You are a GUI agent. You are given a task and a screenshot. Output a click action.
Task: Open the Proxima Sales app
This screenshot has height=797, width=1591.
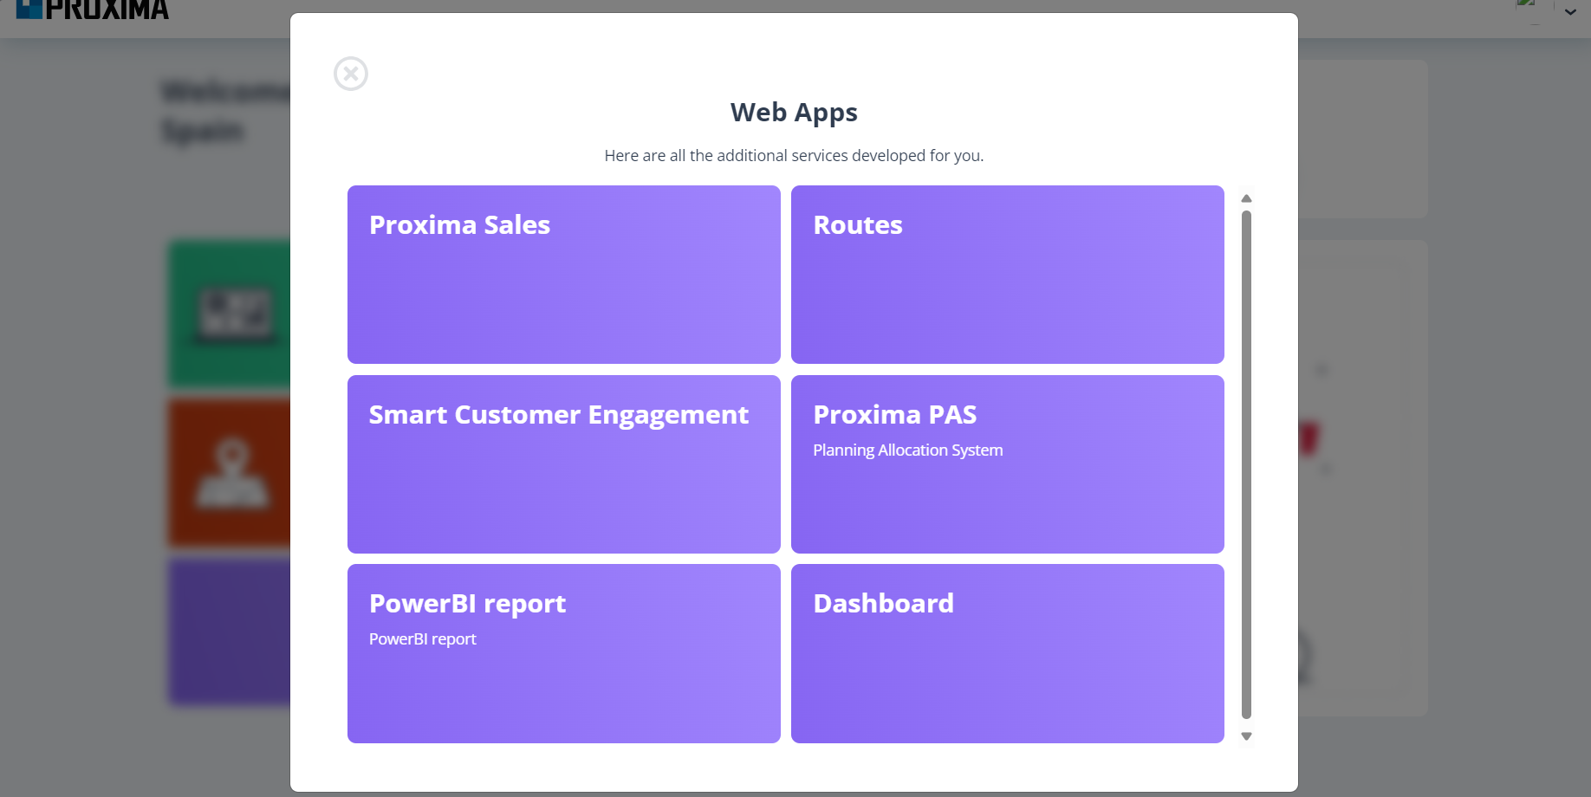click(x=563, y=275)
